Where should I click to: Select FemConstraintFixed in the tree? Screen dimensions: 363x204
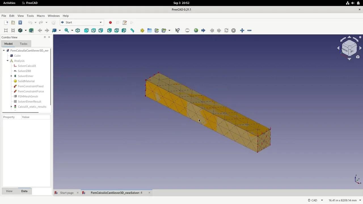[x=31, y=86]
